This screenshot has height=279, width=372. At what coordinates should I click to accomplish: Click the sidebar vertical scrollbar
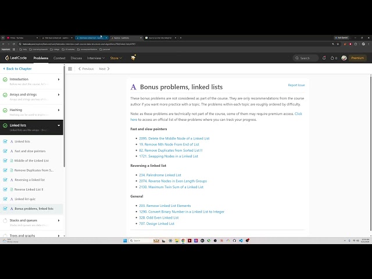pyautogui.click(x=65, y=116)
